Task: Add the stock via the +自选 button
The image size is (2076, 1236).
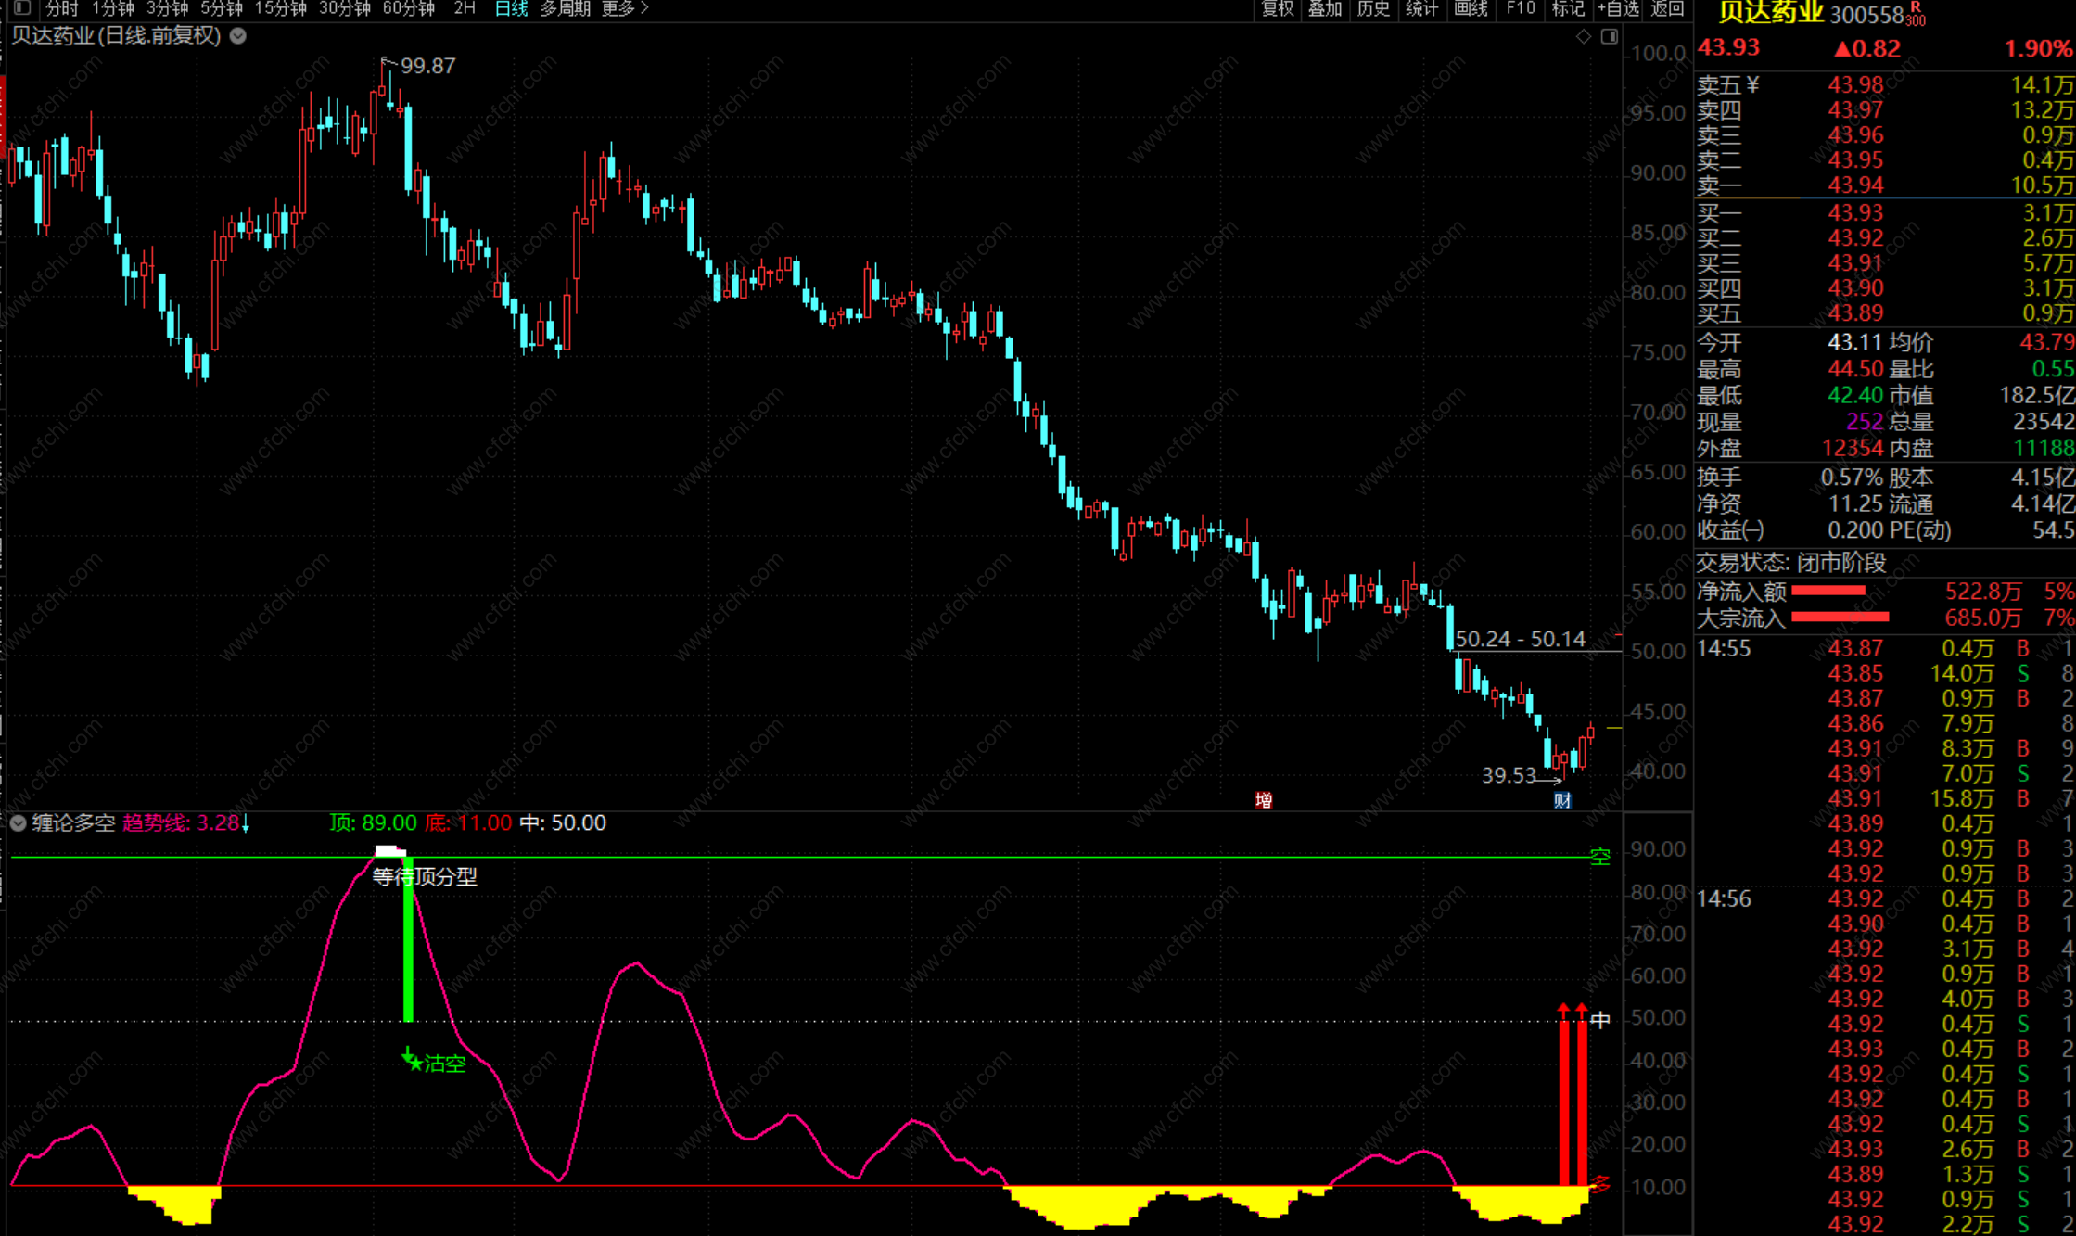Action: point(1618,8)
